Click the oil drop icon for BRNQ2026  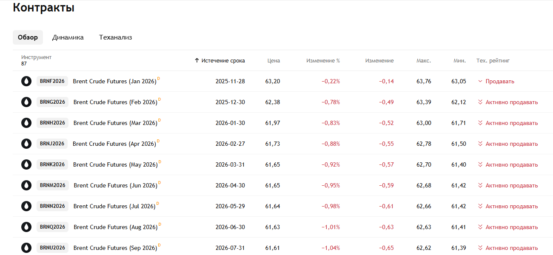26,227
